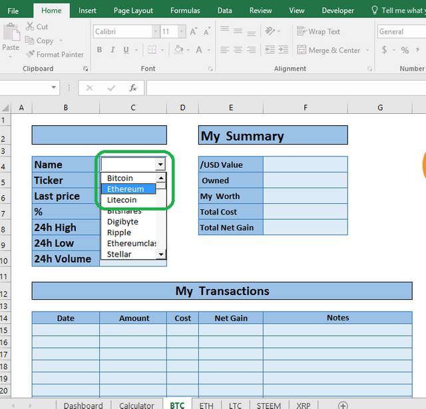Choose Ripple from the list
This screenshot has height=409, width=426.
[128, 232]
